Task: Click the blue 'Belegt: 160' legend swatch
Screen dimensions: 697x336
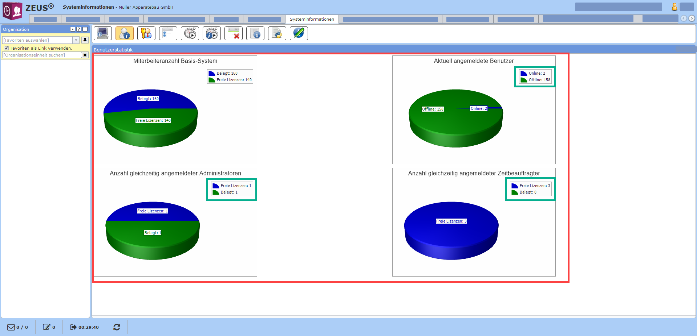Action: [212, 74]
